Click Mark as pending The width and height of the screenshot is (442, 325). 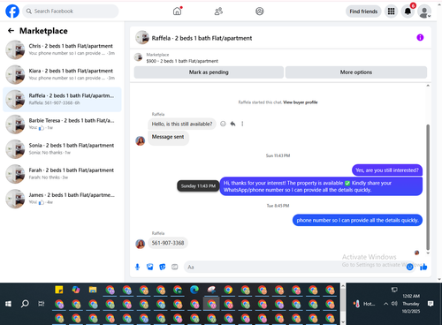click(x=209, y=72)
